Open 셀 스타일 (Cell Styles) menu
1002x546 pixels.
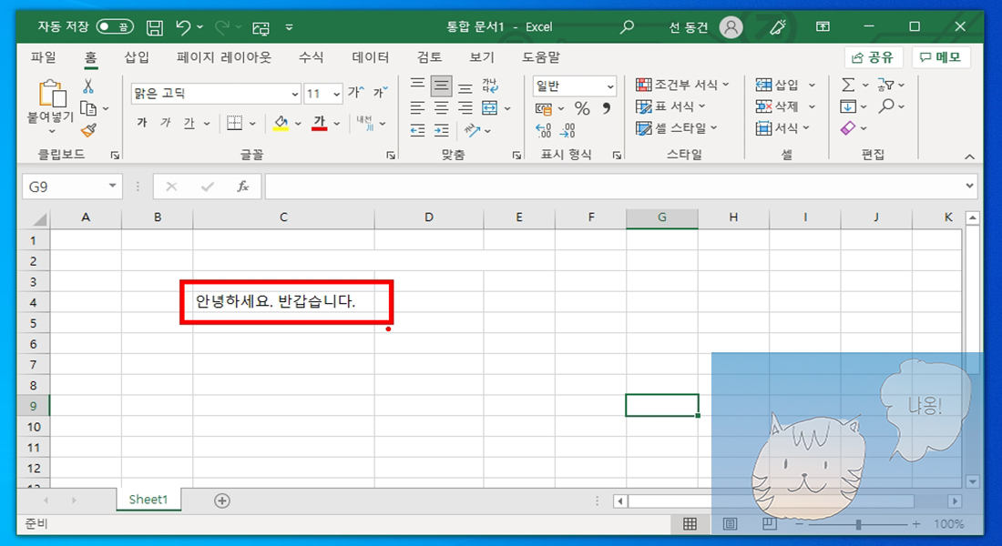pyautogui.click(x=676, y=127)
